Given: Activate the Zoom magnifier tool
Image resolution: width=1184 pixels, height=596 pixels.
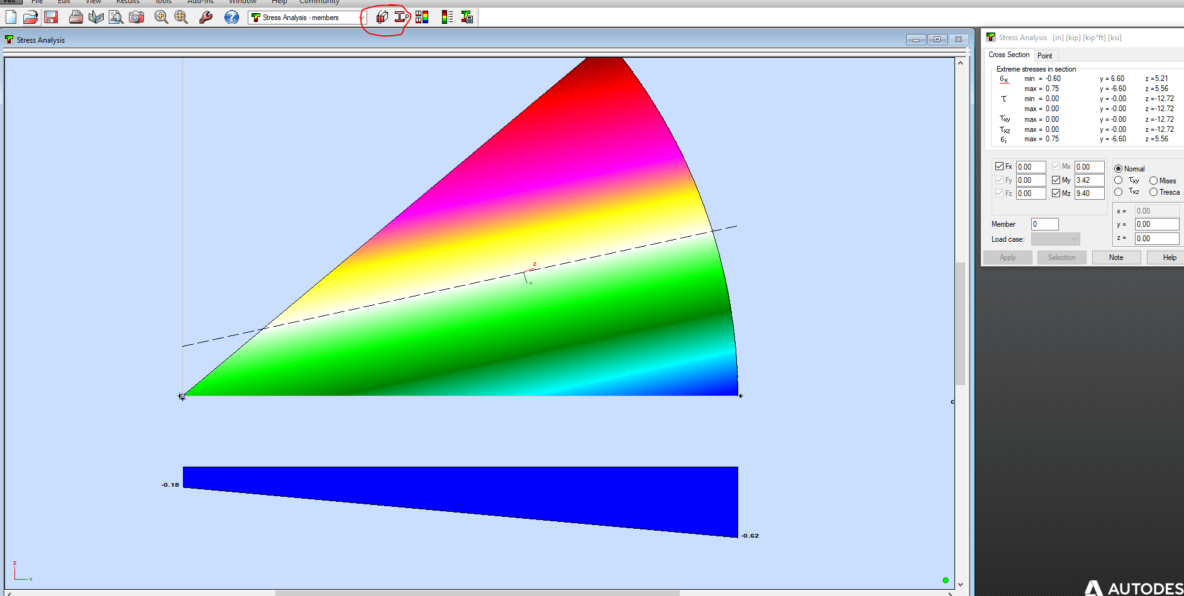Looking at the screenshot, I should point(161,18).
